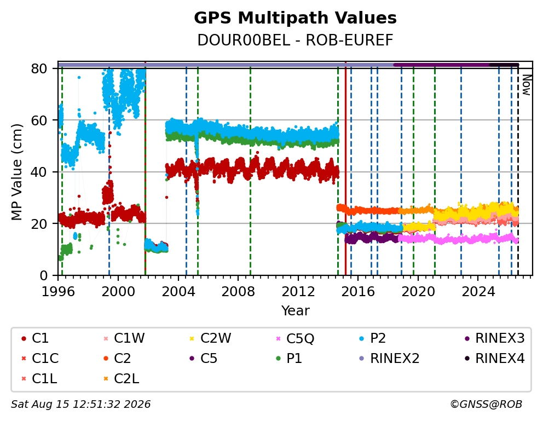Click the P1 green legend entry

point(289,359)
